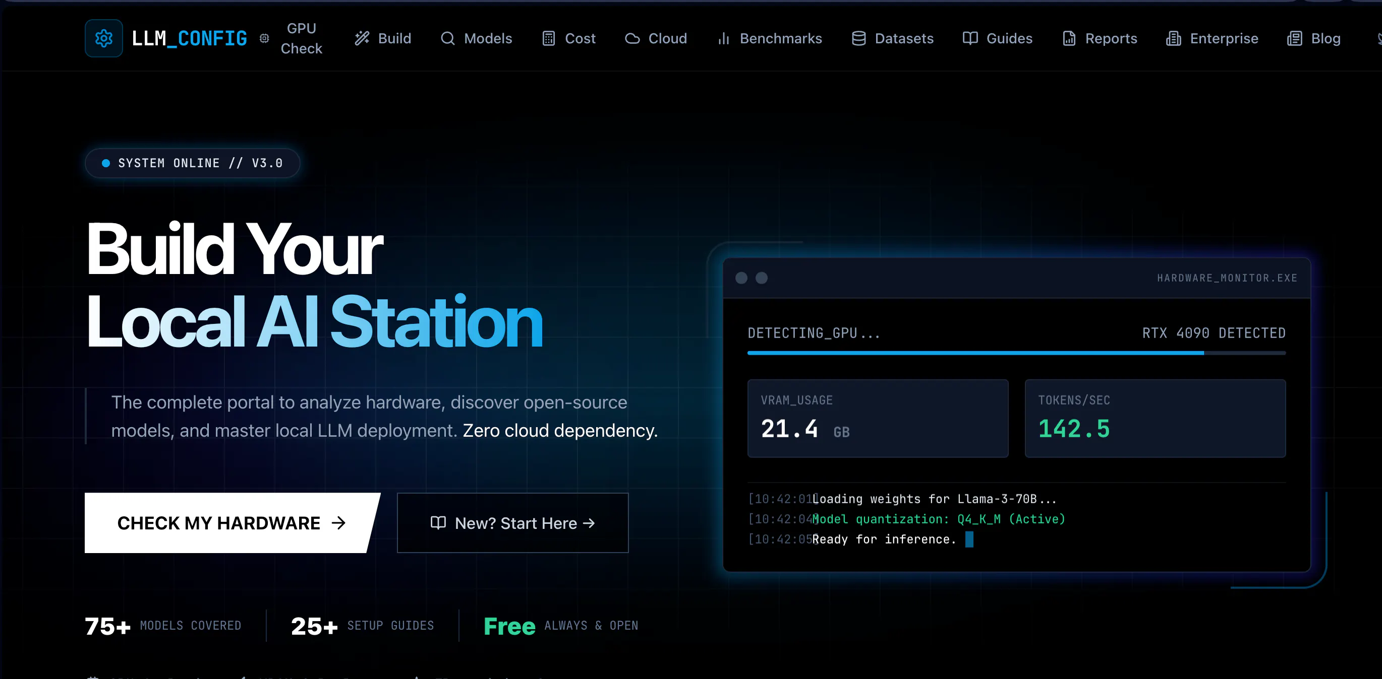Click the Datasets database icon
This screenshot has height=679, width=1382.
[x=859, y=39]
